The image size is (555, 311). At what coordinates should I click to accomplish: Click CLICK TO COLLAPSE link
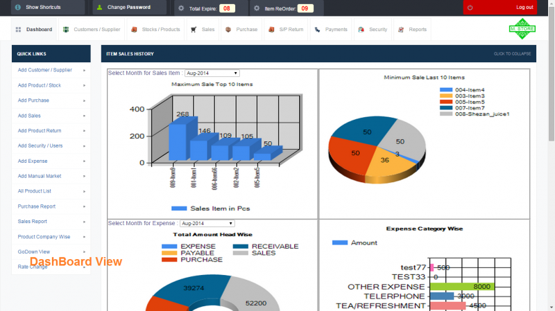(512, 54)
